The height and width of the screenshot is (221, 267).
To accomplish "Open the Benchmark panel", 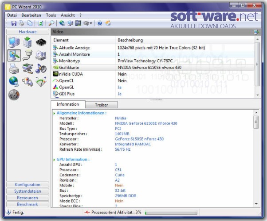I will click(27, 204).
